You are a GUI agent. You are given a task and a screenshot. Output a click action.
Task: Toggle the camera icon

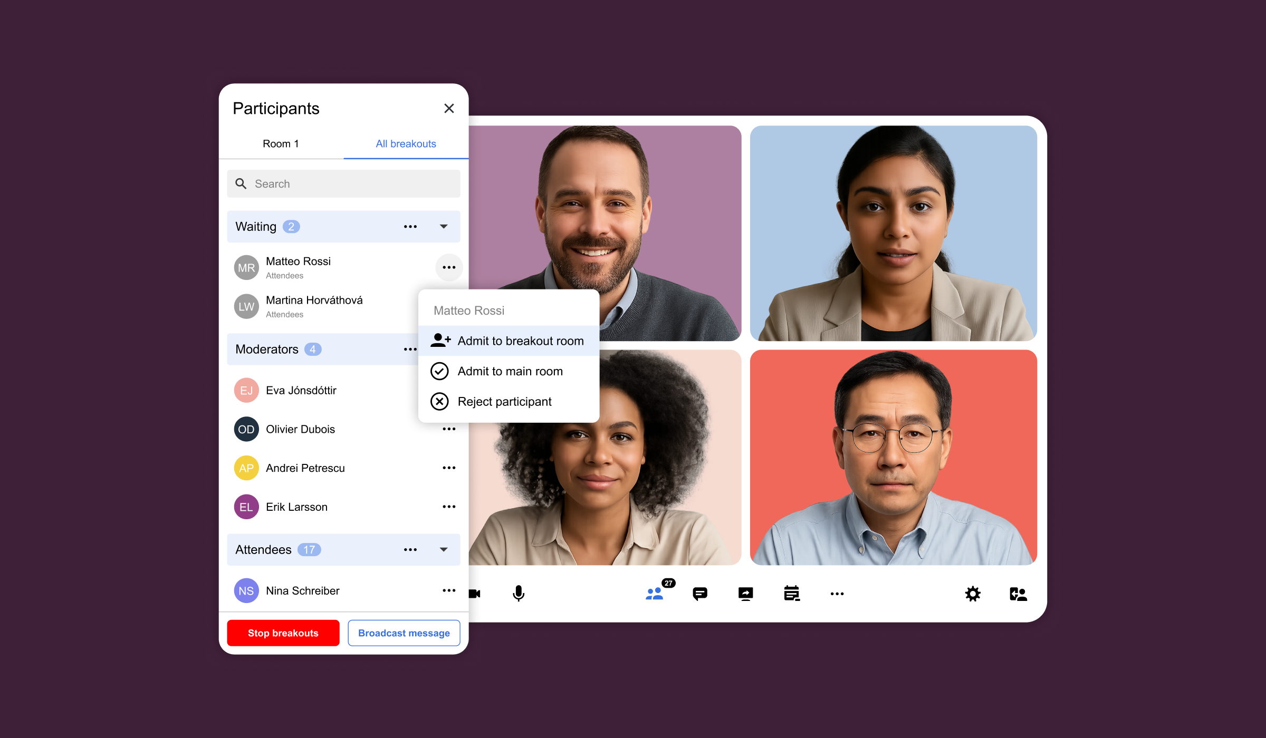(x=475, y=594)
